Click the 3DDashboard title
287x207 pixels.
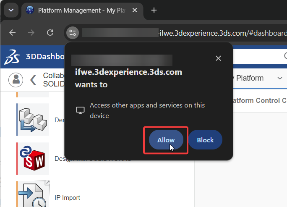(45, 56)
